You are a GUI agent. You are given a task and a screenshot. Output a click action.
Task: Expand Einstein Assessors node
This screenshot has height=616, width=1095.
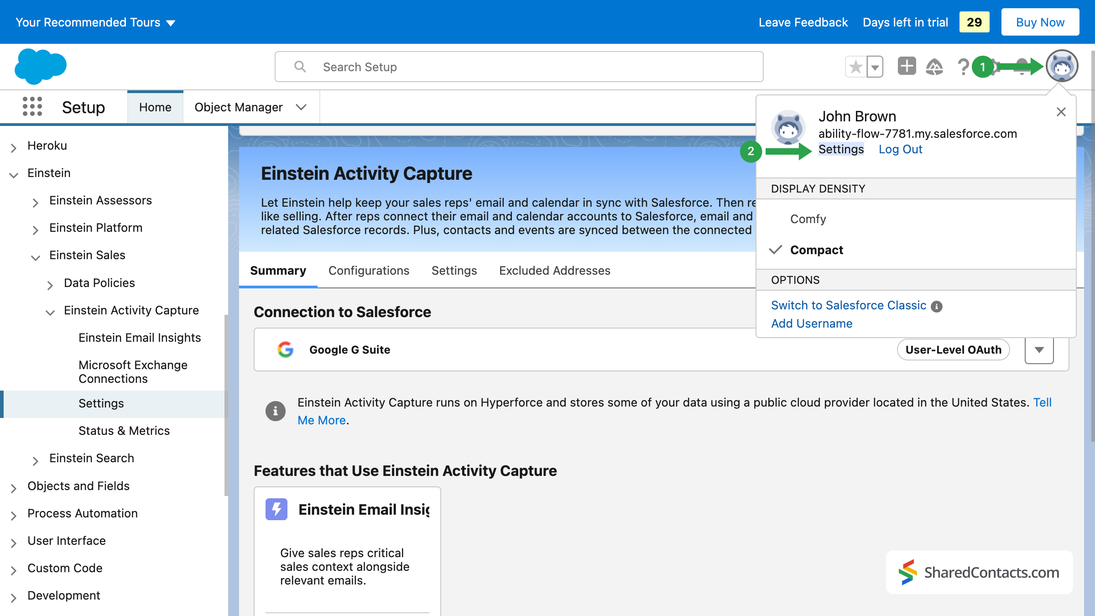[35, 203]
